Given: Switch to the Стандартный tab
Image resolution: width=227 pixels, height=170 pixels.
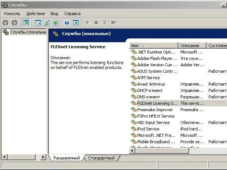Looking at the screenshot, I should coord(101,158).
